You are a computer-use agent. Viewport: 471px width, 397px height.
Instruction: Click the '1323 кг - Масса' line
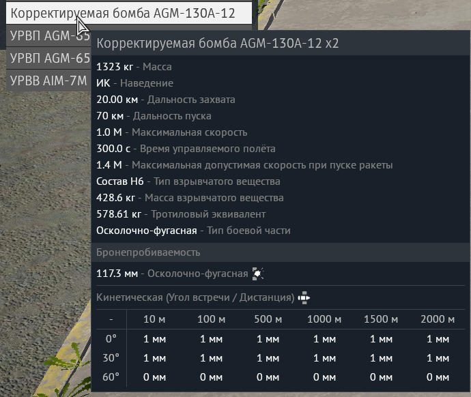tap(134, 67)
